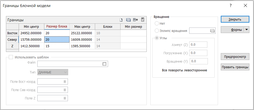Select the Углы radio button
Screen dimensions: 254x110
click(157, 38)
